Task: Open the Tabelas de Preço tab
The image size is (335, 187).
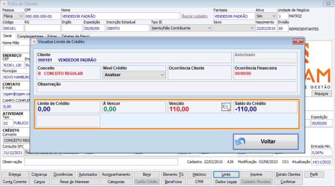Action: (75, 36)
